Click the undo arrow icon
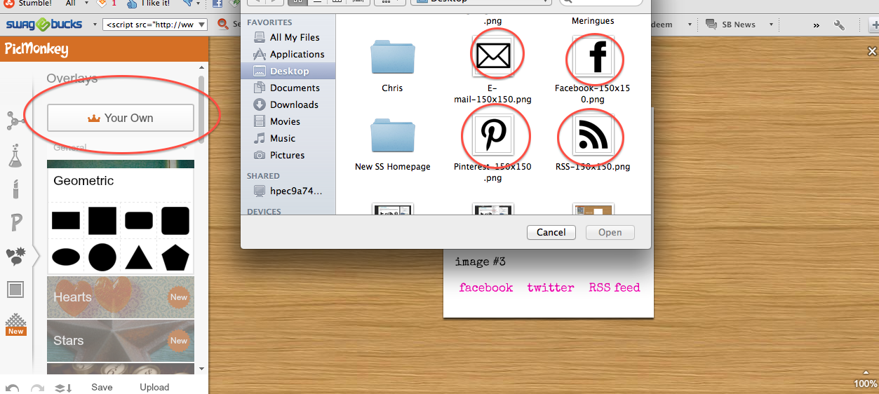The image size is (879, 394). point(13,388)
